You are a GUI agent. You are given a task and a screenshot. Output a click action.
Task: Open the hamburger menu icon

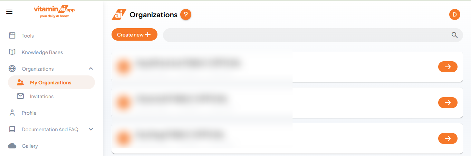(9, 12)
